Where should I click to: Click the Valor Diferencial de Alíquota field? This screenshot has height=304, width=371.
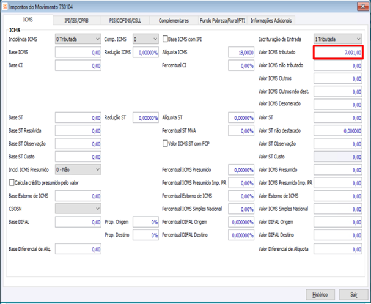[x=337, y=249]
